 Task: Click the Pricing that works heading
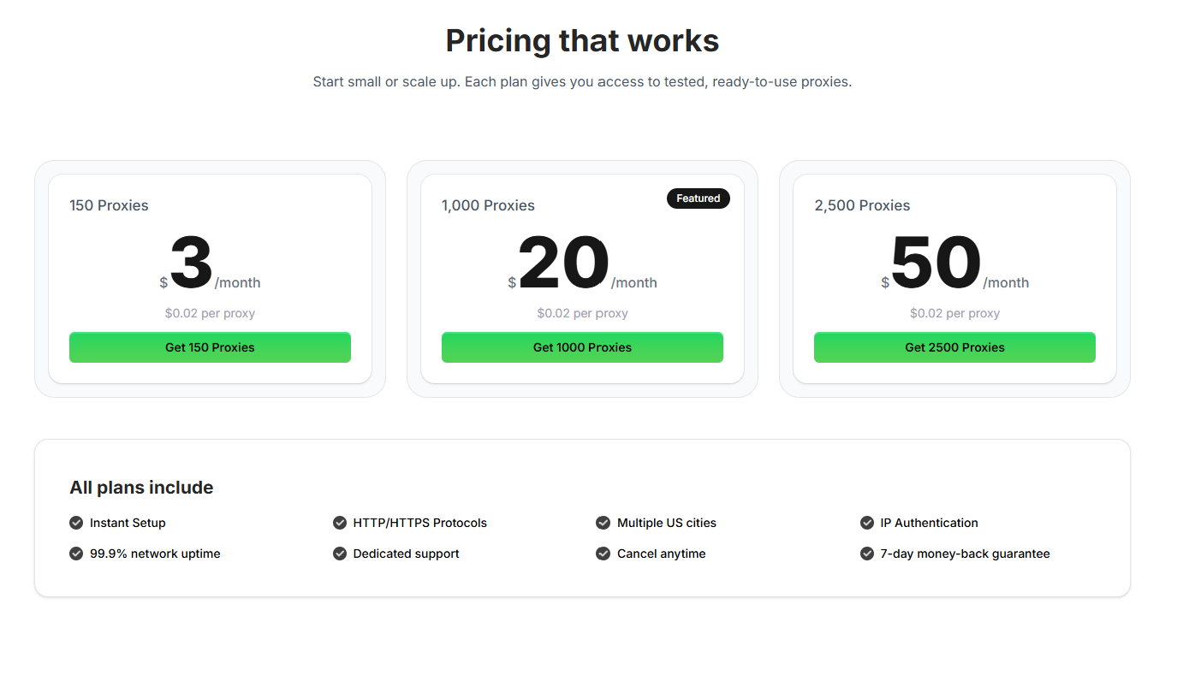click(582, 41)
